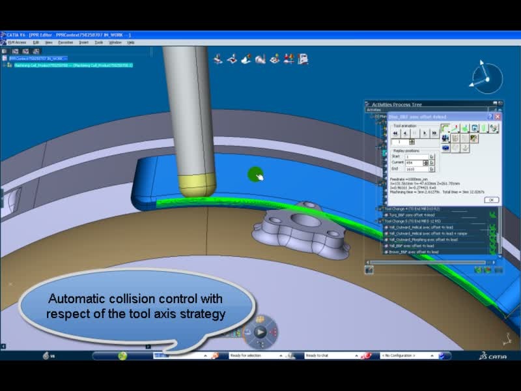
Task: Click the fourth icon in top-left toolbar
Action: tap(36, 51)
